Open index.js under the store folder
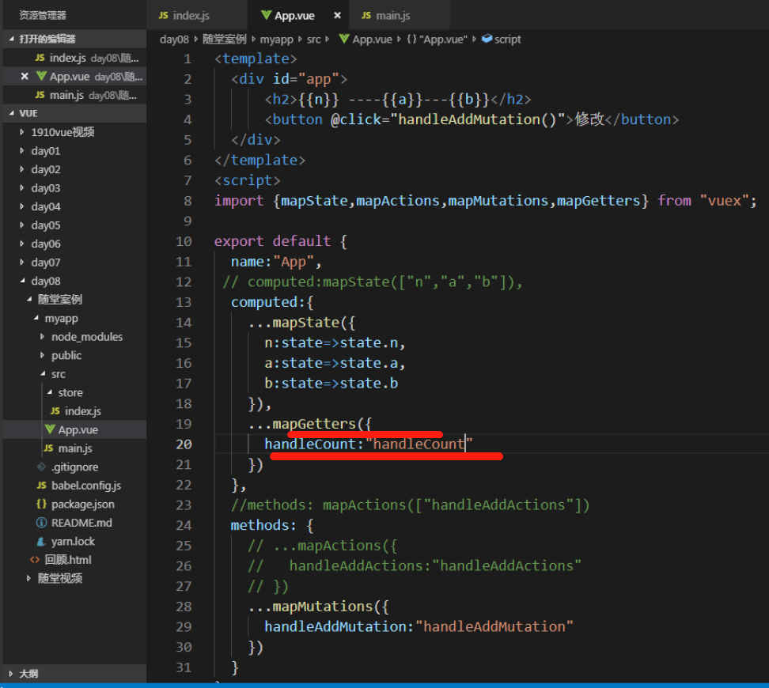The height and width of the screenshot is (688, 769). click(x=74, y=411)
